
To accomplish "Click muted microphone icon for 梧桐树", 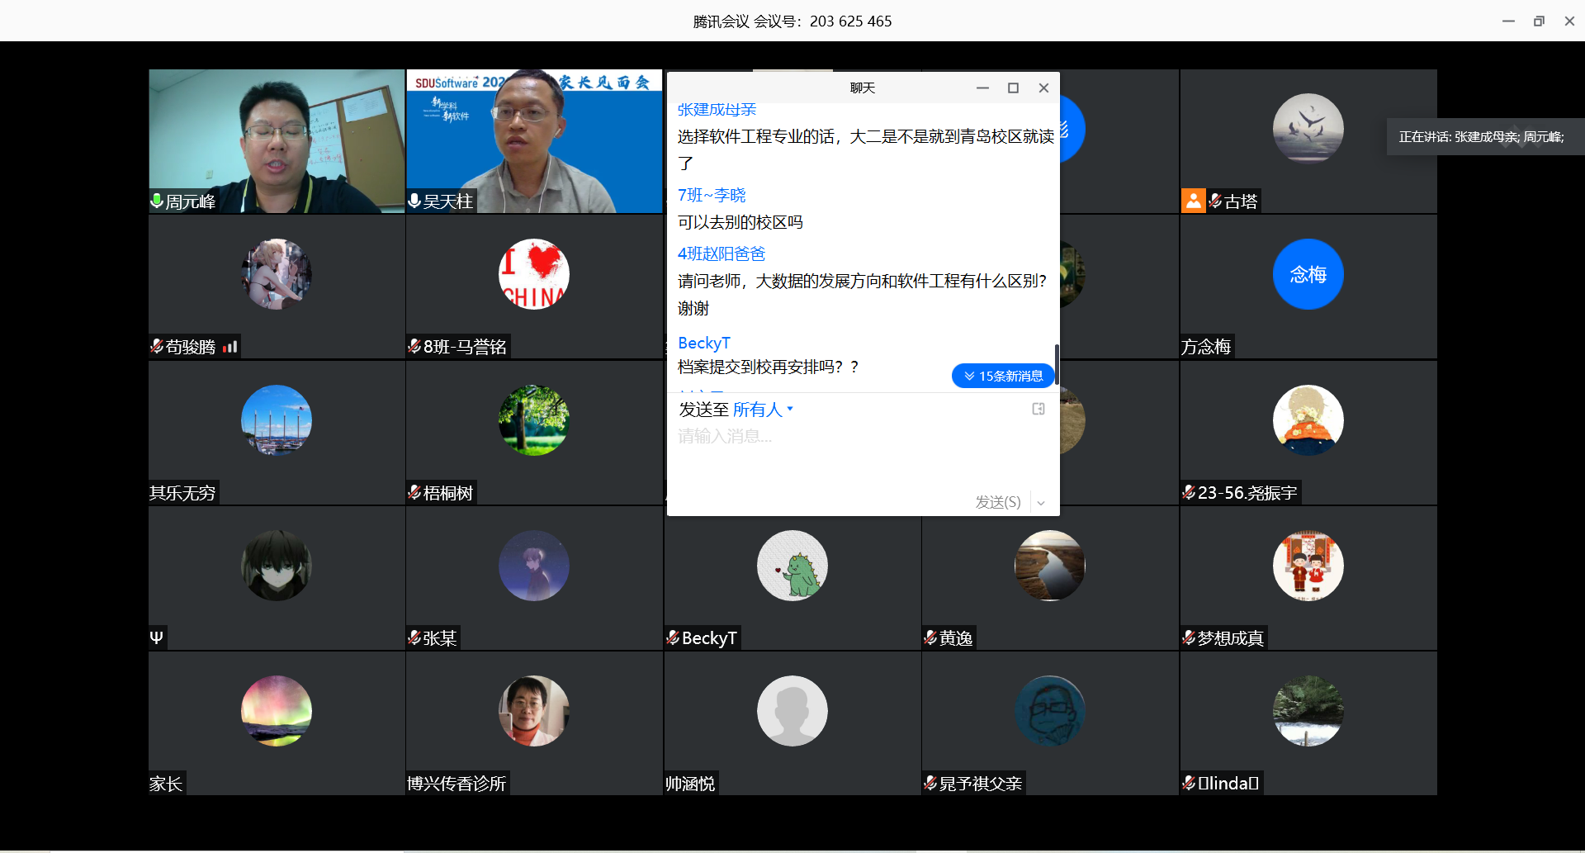I will [414, 493].
